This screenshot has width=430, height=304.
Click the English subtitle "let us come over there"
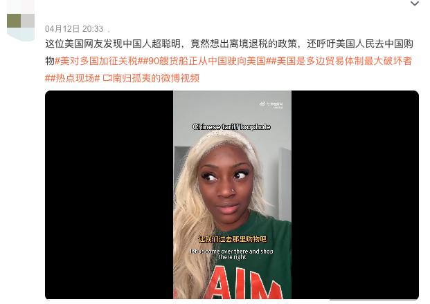pyautogui.click(x=232, y=254)
